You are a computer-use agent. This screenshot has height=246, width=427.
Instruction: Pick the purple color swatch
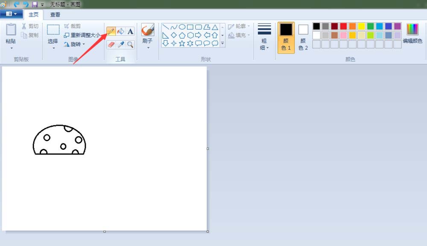398,26
